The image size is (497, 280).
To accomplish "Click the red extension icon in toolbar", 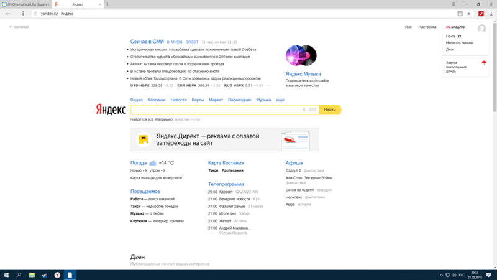I will [x=481, y=14].
